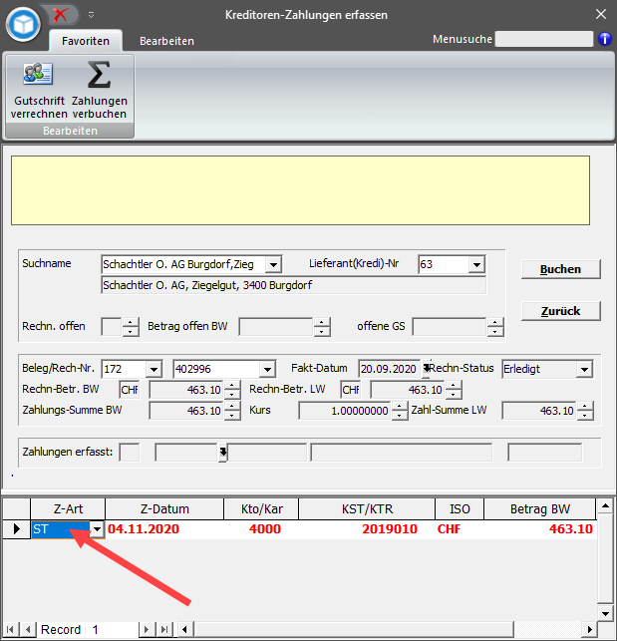Click the Kurs field 1.00000000
This screenshot has height=641, width=617.
pos(345,411)
